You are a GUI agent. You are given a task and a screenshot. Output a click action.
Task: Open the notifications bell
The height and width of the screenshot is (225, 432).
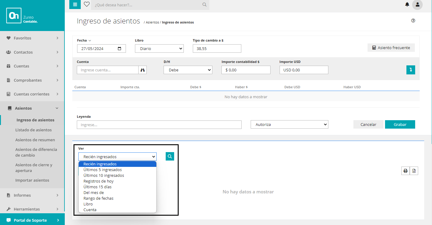coord(407,5)
